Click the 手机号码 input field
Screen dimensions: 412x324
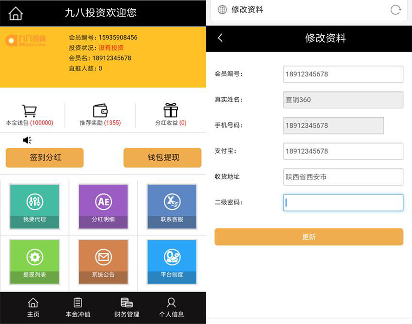(334, 125)
